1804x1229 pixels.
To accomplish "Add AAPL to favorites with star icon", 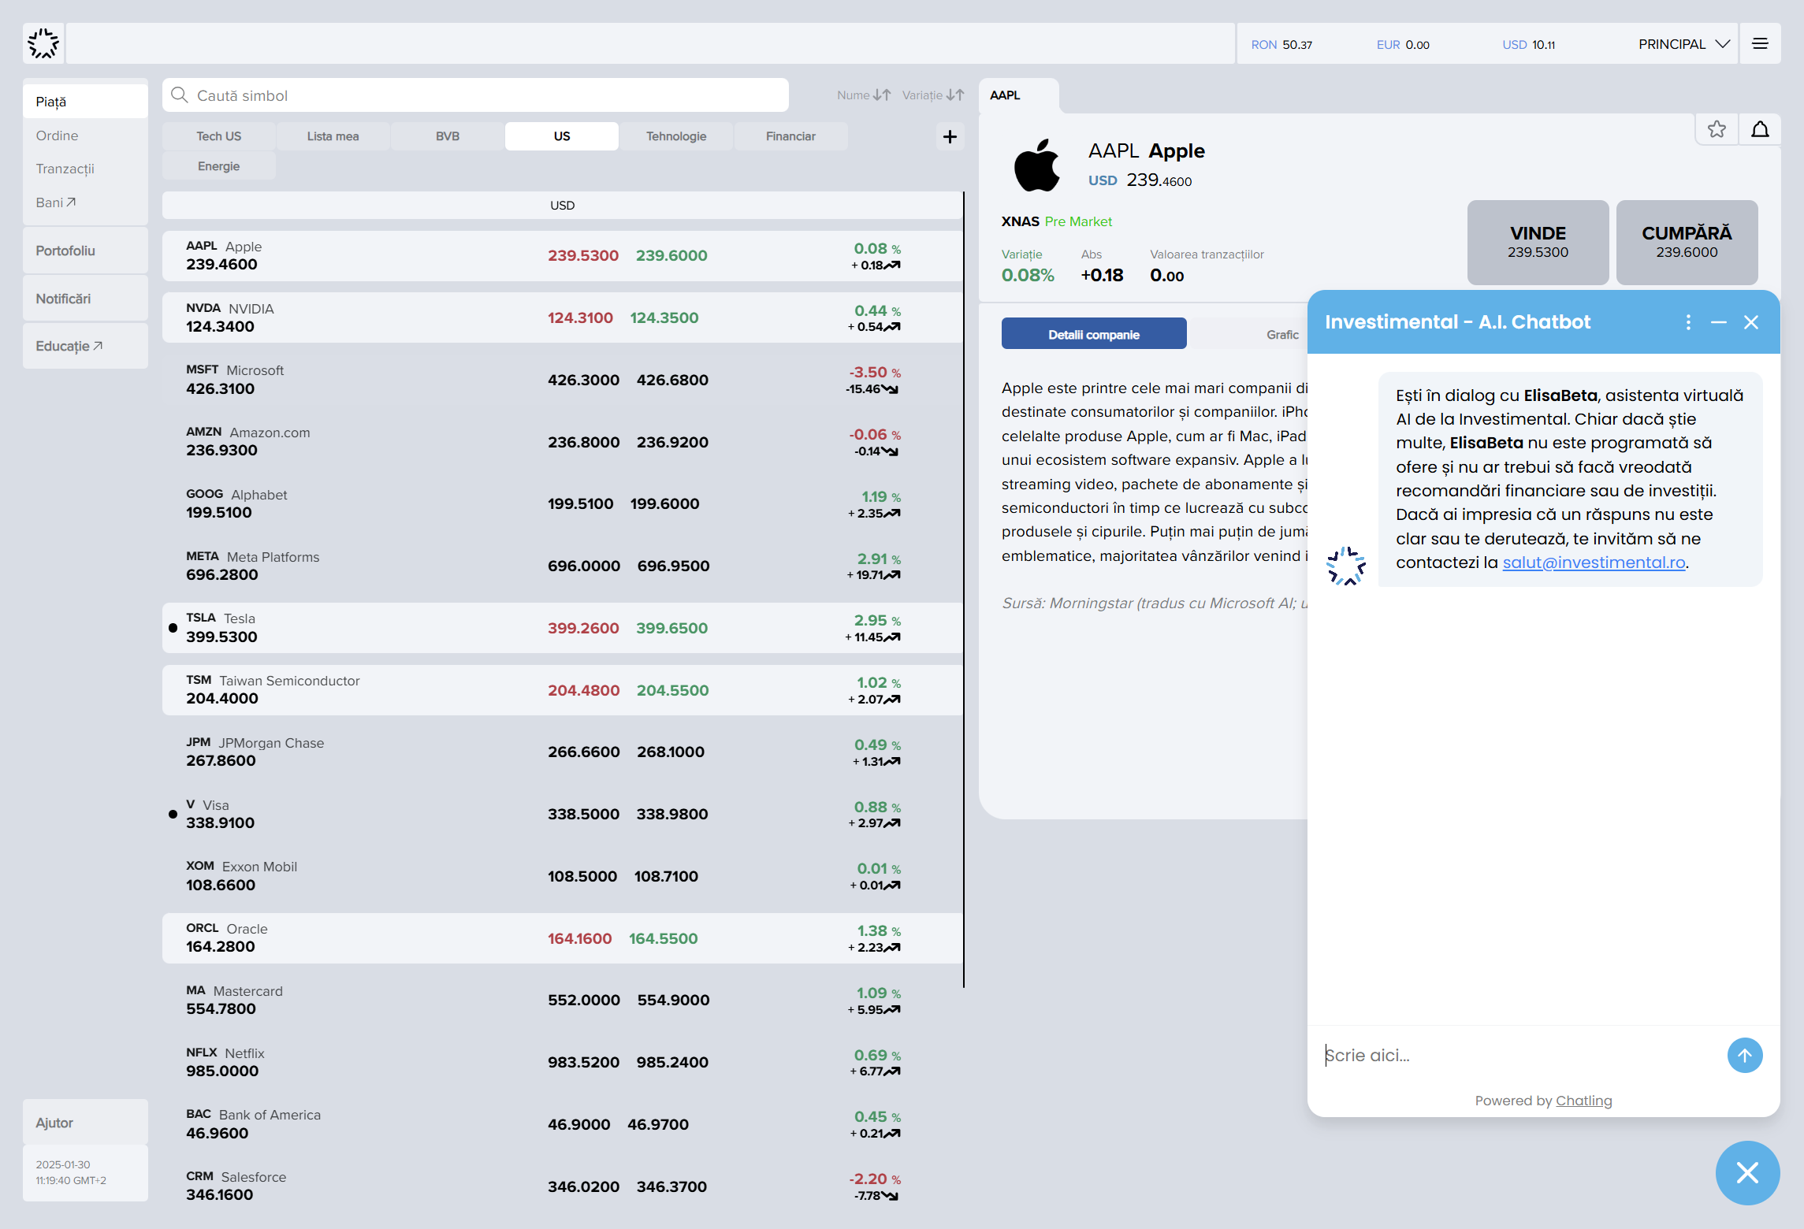I will pyautogui.click(x=1717, y=129).
